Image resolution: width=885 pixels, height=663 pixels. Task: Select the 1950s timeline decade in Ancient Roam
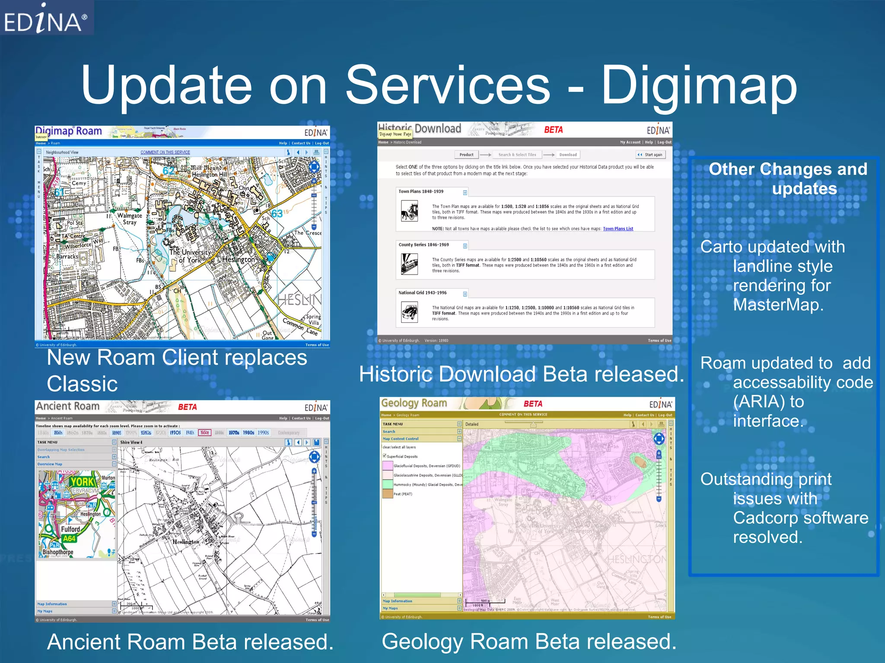pos(204,433)
